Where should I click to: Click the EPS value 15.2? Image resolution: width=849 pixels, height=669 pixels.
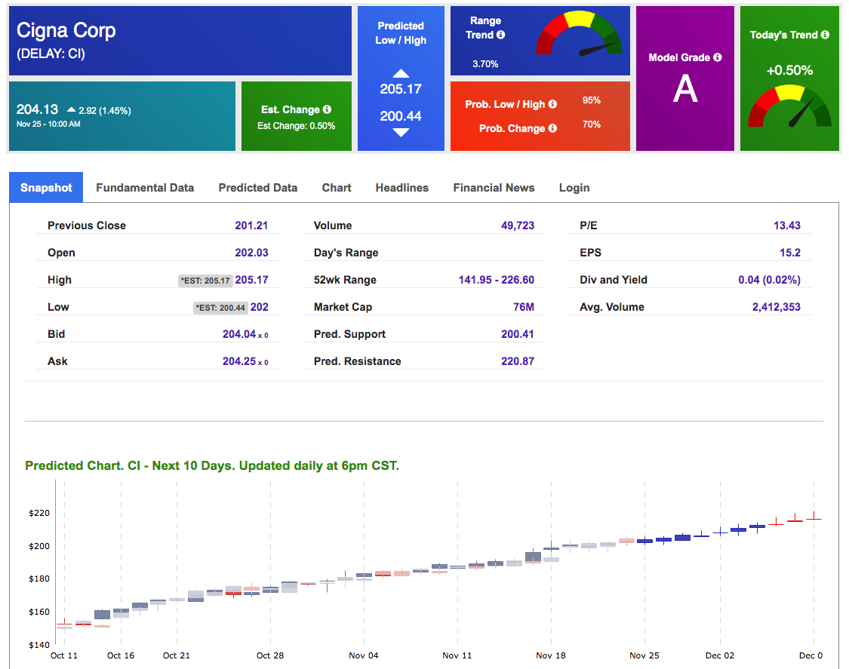(x=790, y=252)
